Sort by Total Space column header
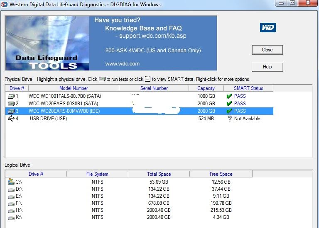The width and height of the screenshot is (319, 228). pos(159,174)
